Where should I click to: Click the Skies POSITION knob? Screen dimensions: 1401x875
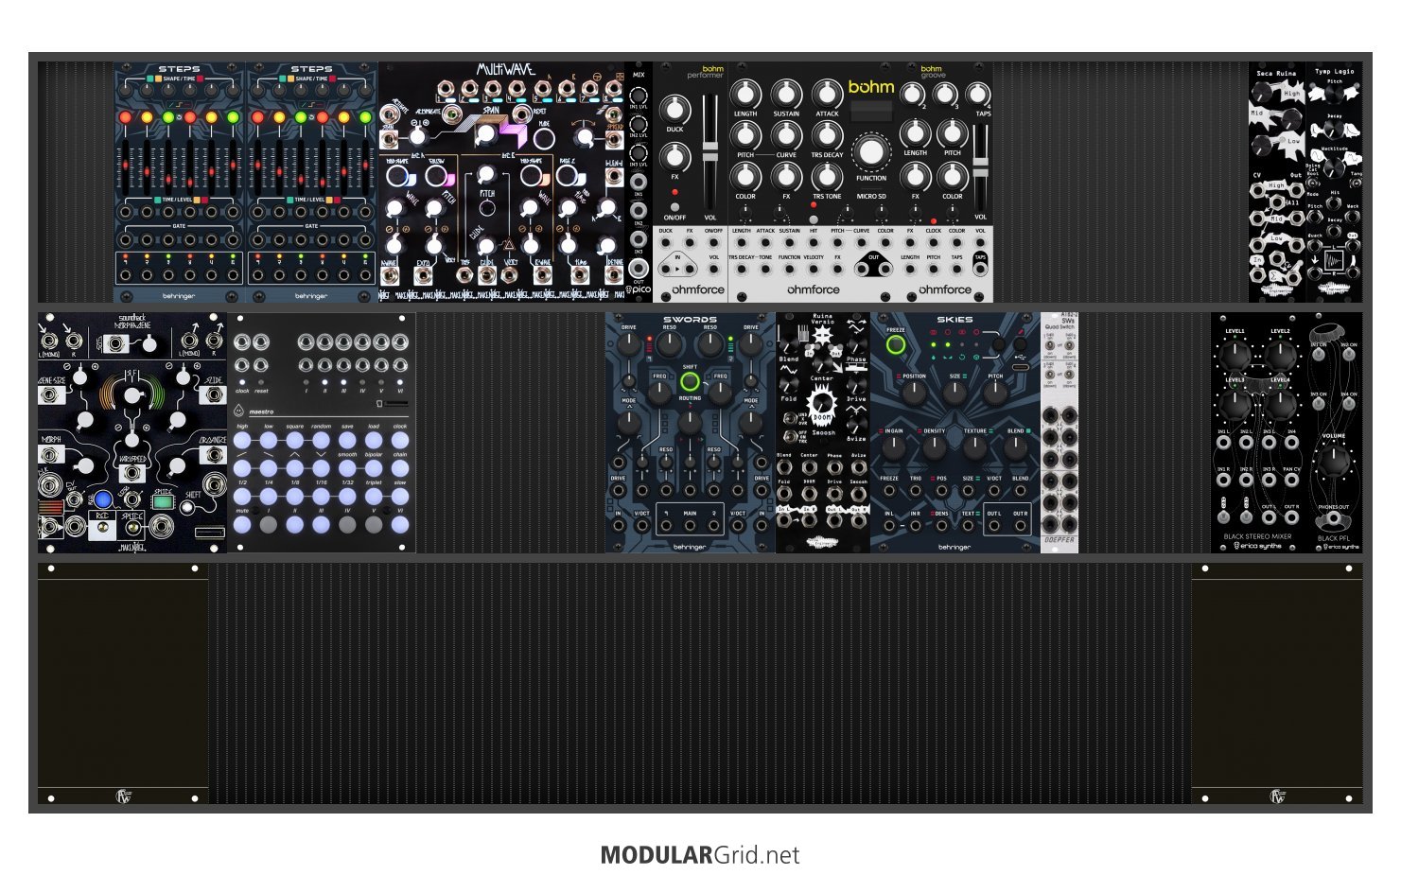click(914, 395)
